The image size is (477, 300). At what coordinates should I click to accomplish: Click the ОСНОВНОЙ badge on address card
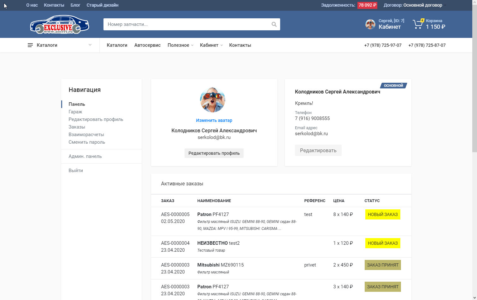(393, 86)
